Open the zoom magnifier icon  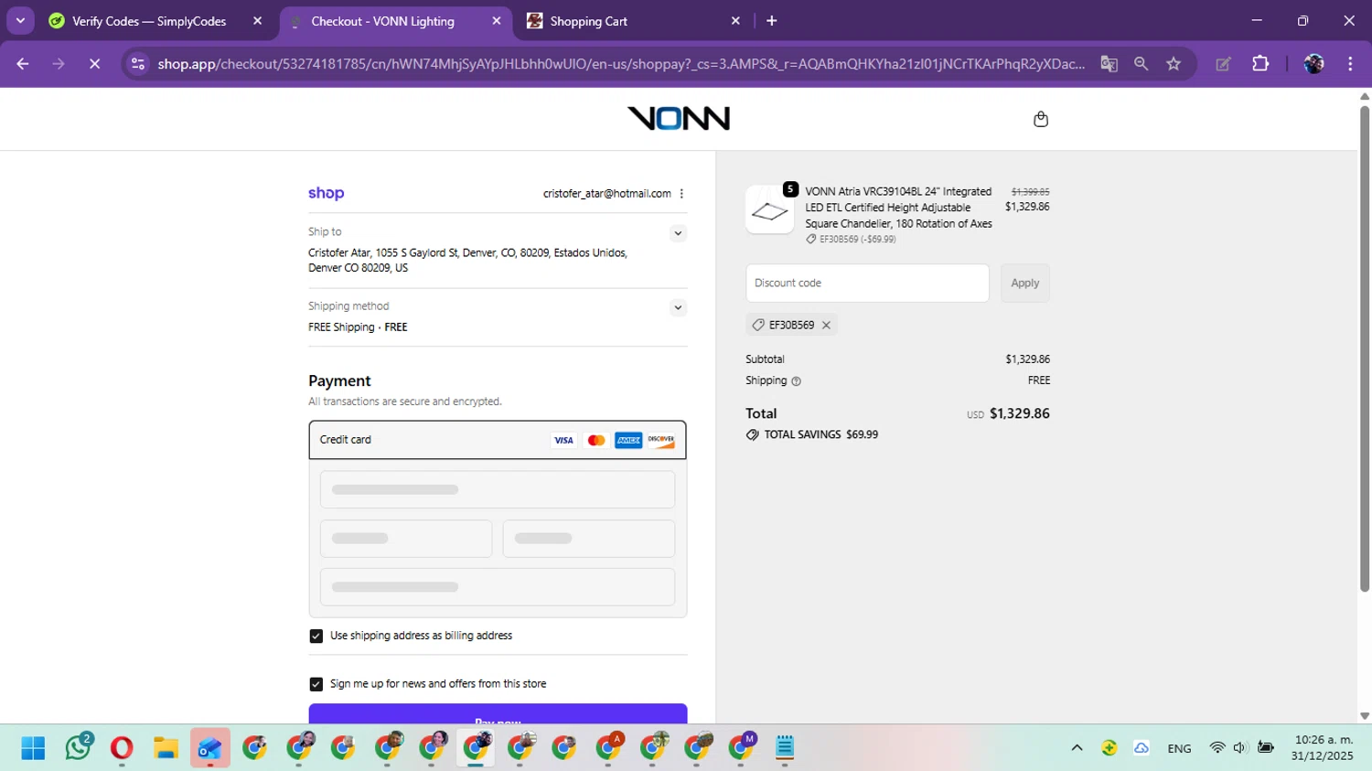click(1141, 64)
